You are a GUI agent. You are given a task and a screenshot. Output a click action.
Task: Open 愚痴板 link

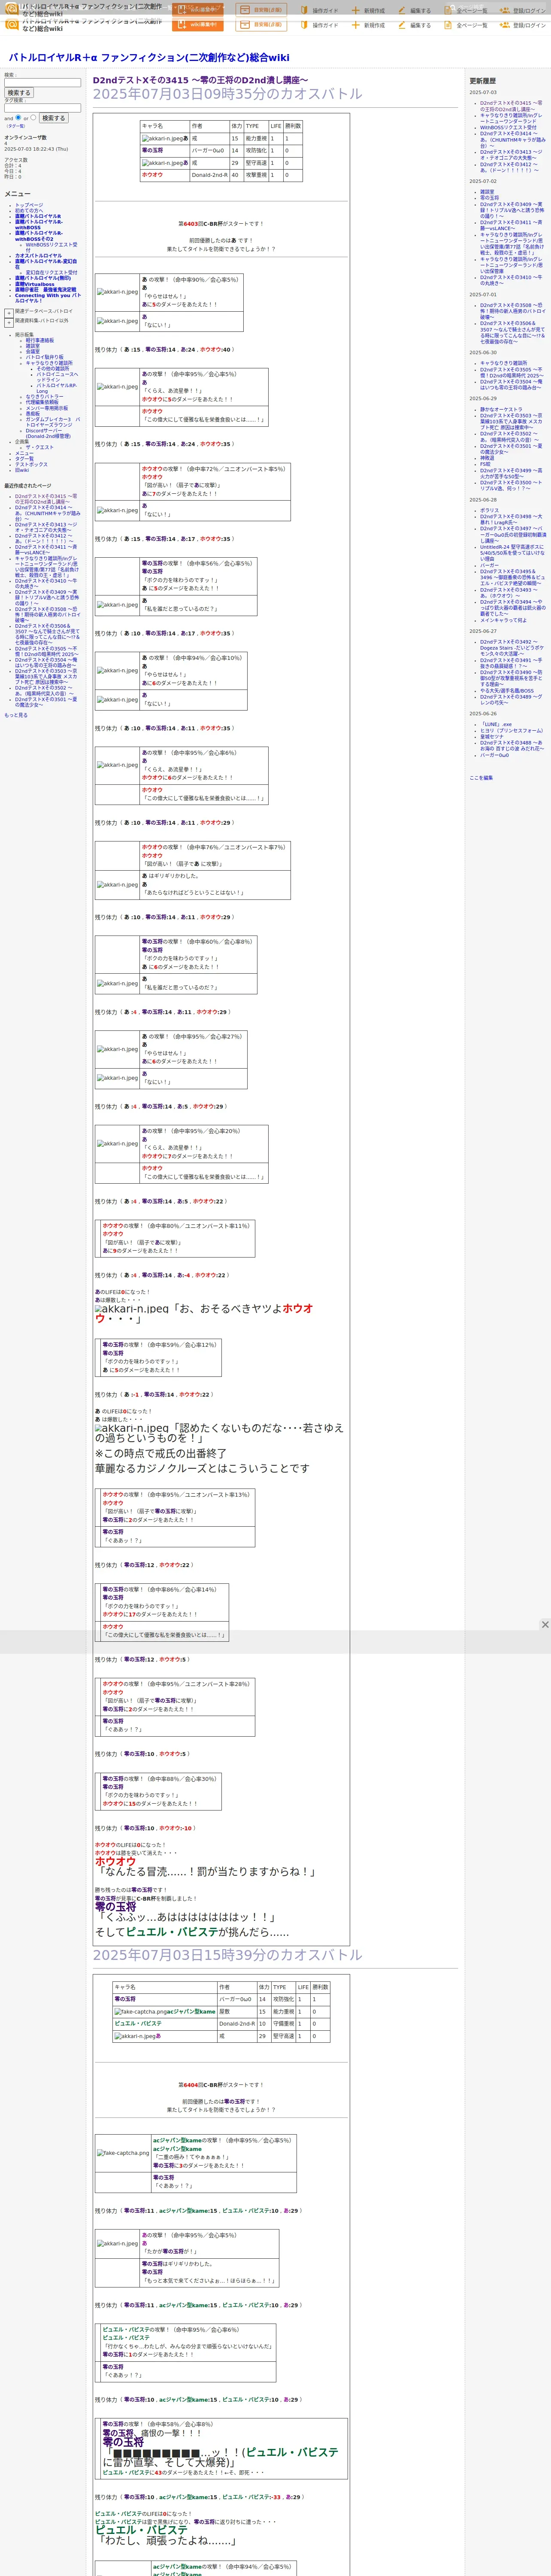33,413
